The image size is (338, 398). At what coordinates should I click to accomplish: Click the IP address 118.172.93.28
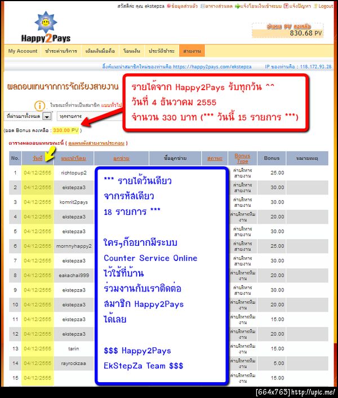(315, 67)
